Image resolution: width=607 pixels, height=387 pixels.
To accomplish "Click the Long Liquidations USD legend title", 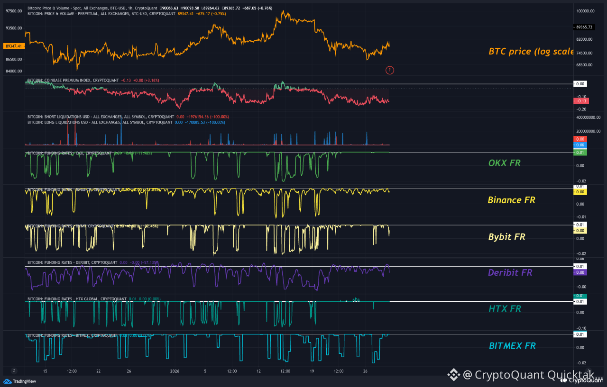I will (87, 122).
